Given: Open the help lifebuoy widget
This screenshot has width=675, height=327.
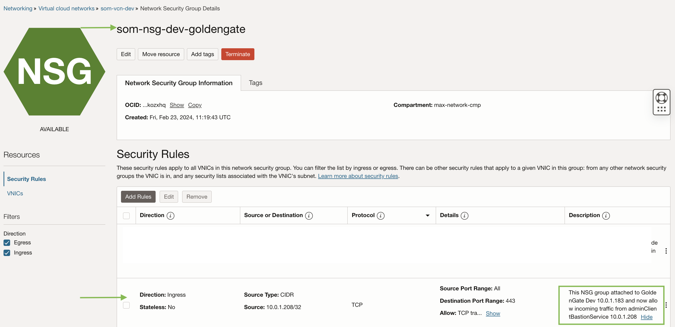Looking at the screenshot, I should [661, 98].
